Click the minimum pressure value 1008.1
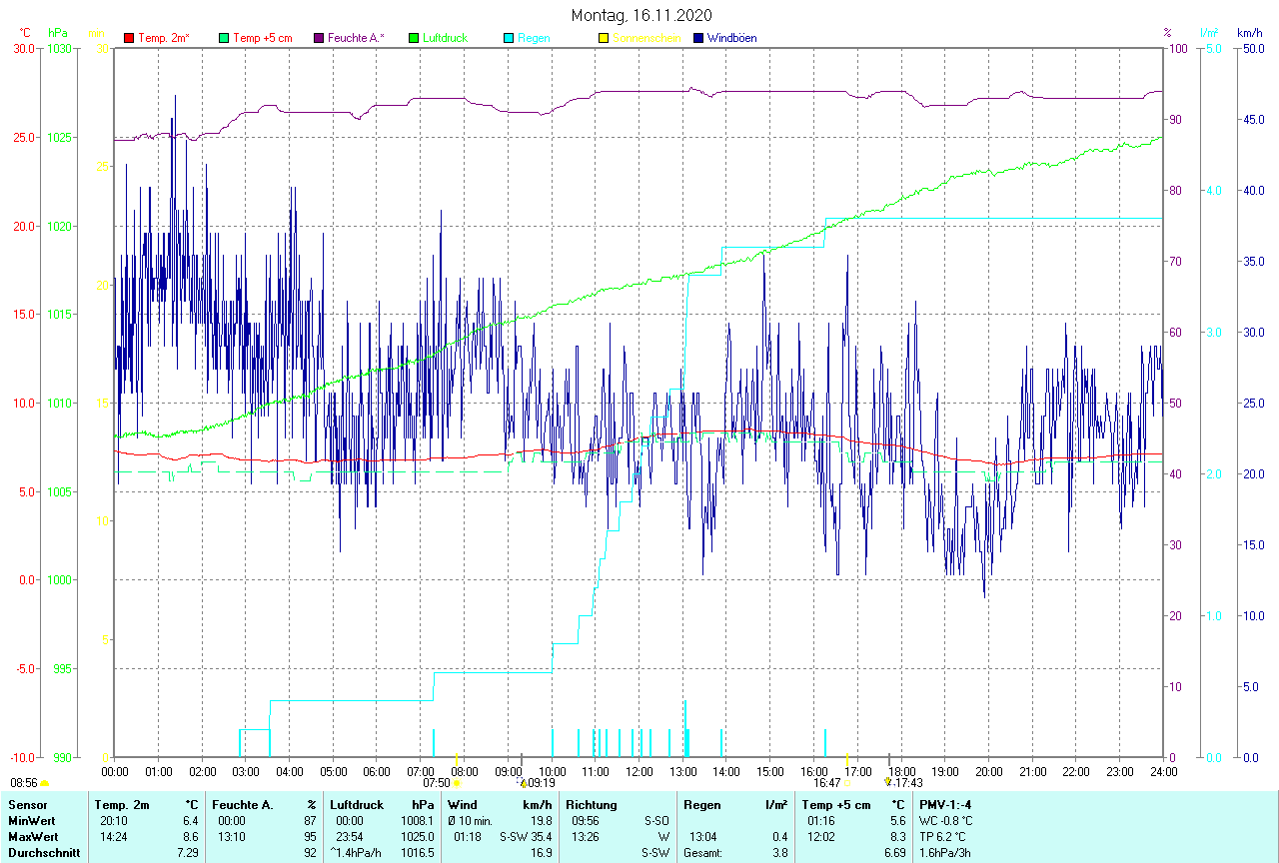The width and height of the screenshot is (1279, 863). pos(416,820)
